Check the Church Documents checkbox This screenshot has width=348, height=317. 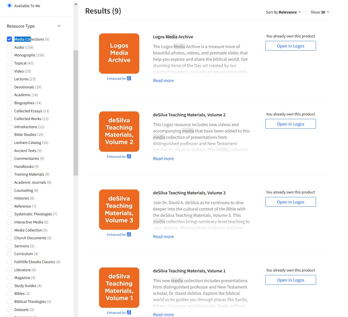[x=9, y=238]
